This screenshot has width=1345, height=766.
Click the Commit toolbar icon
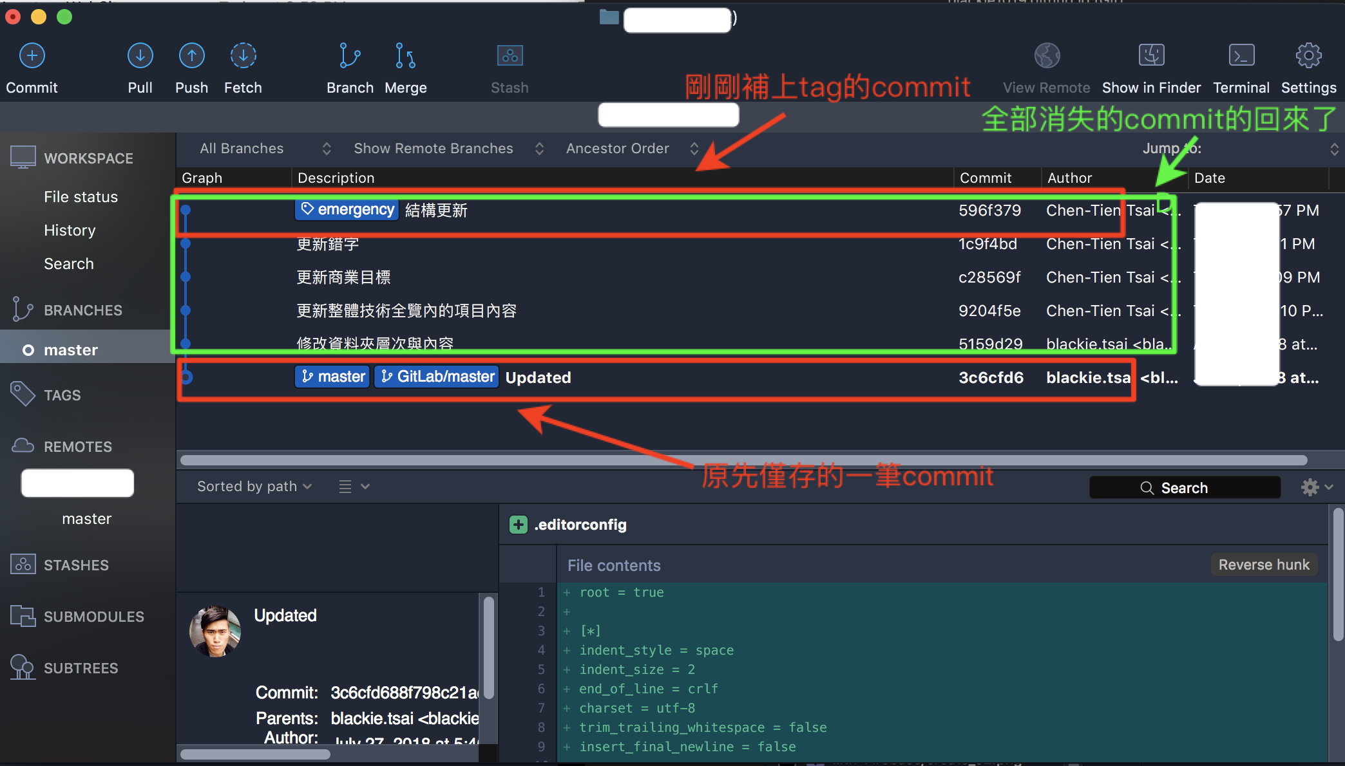pyautogui.click(x=32, y=57)
